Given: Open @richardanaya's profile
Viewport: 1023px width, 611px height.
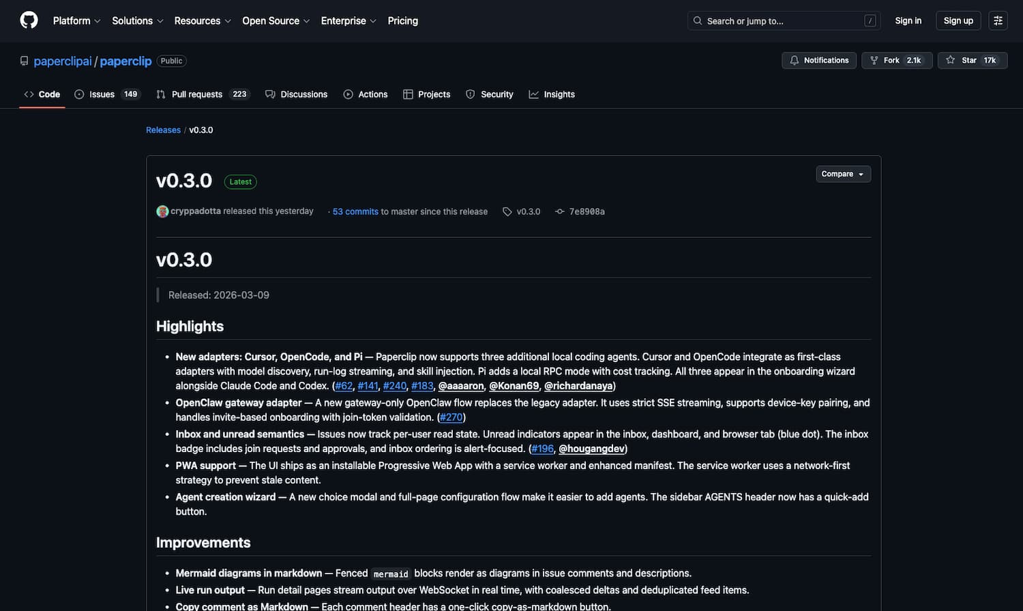Looking at the screenshot, I should point(578,386).
